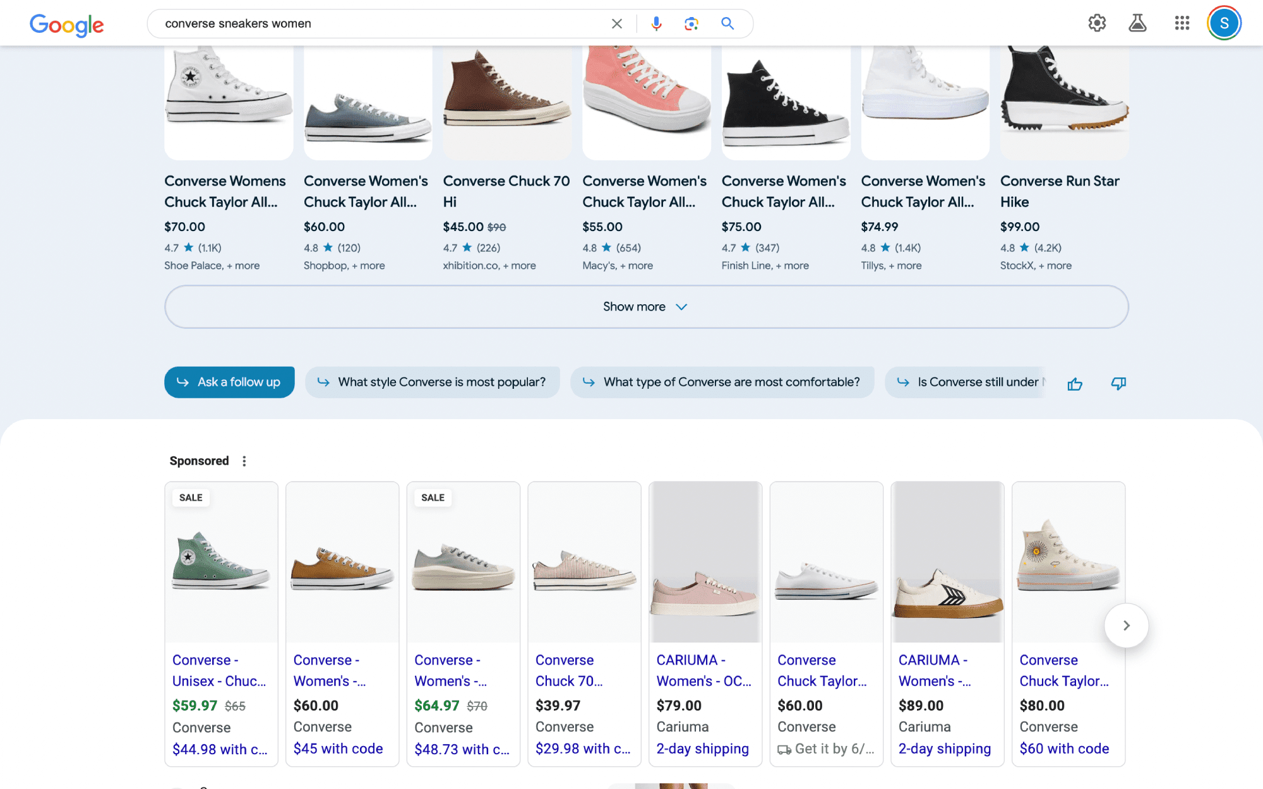Image resolution: width=1263 pixels, height=789 pixels.
Task: Click What type of Converse are most comfortable
Action: click(731, 382)
